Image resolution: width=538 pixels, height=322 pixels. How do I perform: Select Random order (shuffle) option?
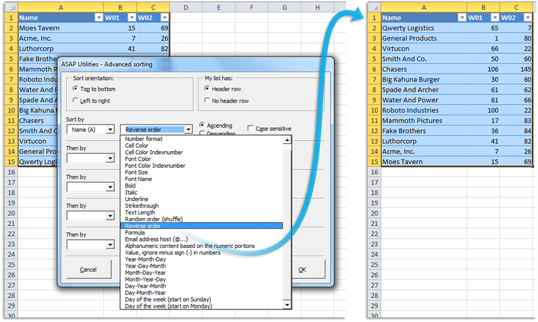(201, 219)
